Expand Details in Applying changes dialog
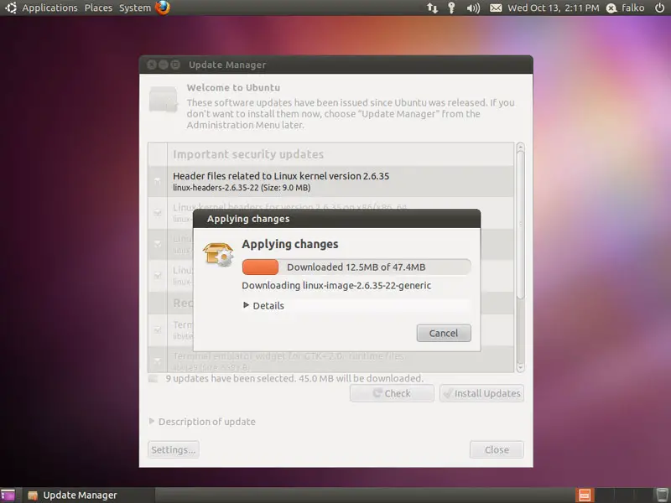 pos(263,306)
